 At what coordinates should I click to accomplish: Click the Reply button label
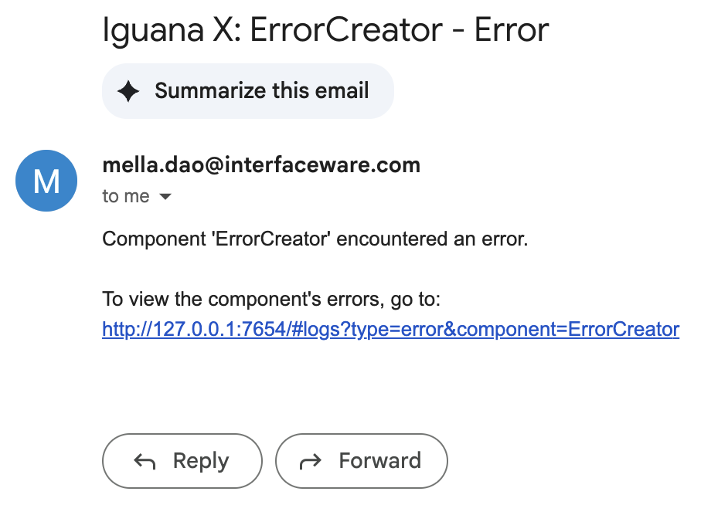tap(200, 461)
